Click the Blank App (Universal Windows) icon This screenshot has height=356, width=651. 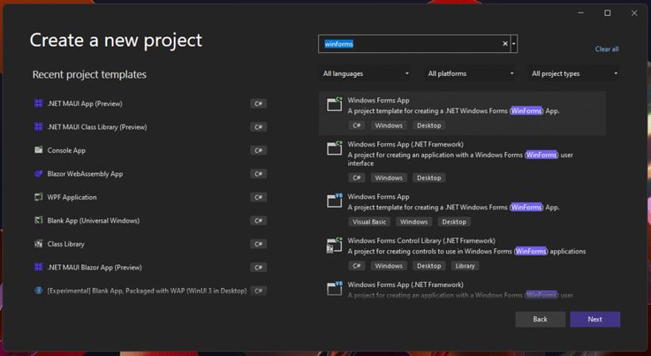[x=38, y=220]
